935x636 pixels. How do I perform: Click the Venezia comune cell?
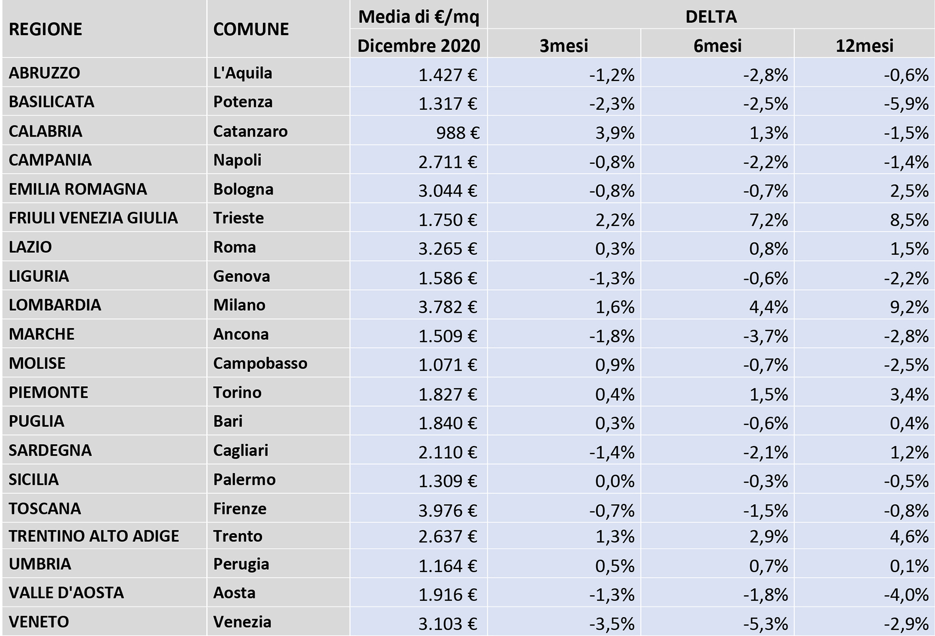click(242, 622)
